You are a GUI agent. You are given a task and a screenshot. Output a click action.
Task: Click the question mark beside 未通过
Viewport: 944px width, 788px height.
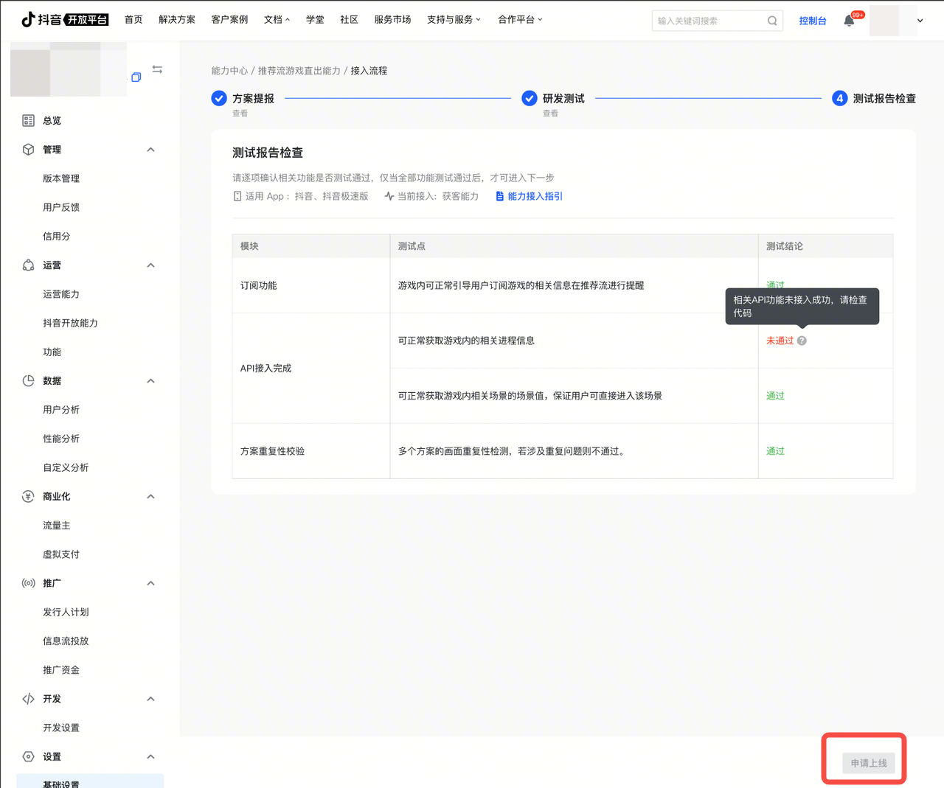pos(802,341)
